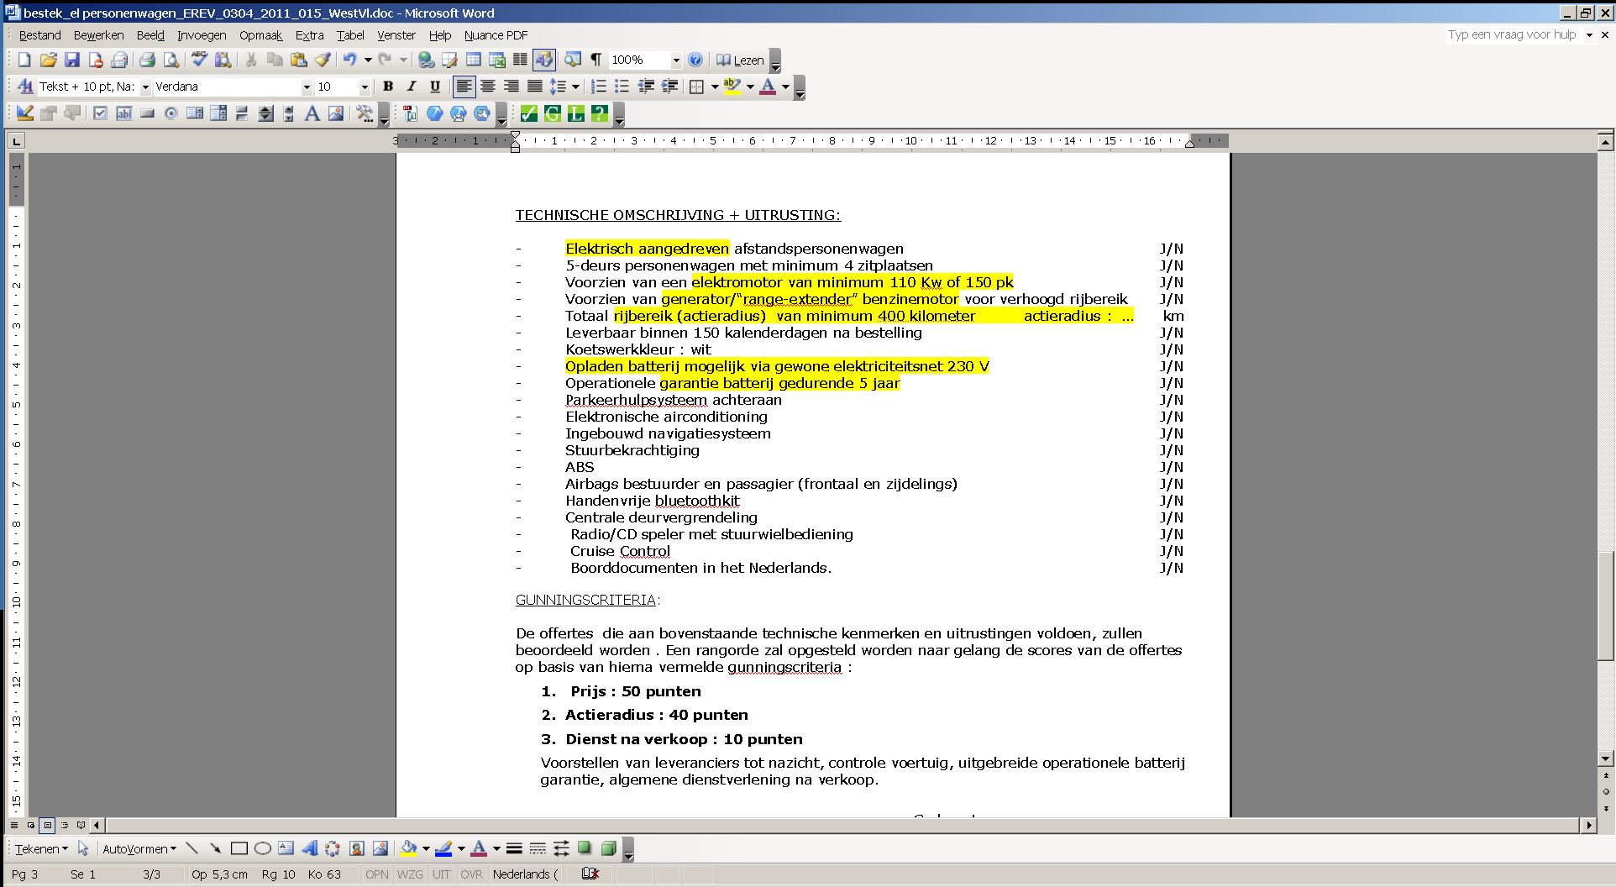Open the zoom percentage dropdown
1616x887 pixels.
(x=676, y=60)
